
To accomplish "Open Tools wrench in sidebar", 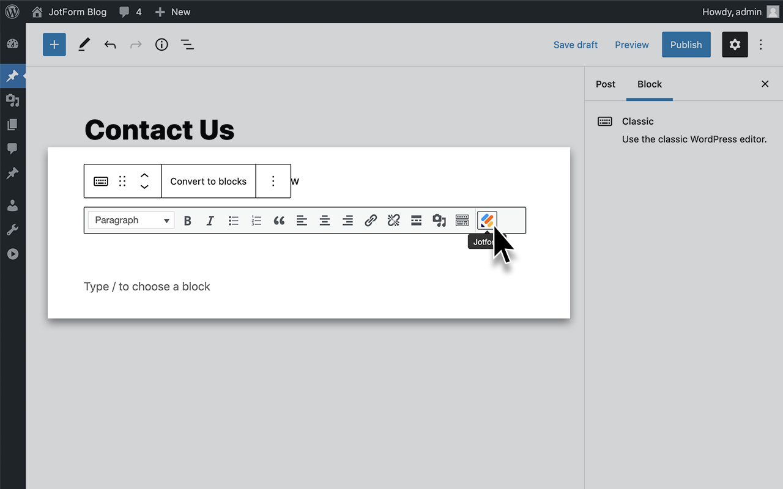I will 12,230.
